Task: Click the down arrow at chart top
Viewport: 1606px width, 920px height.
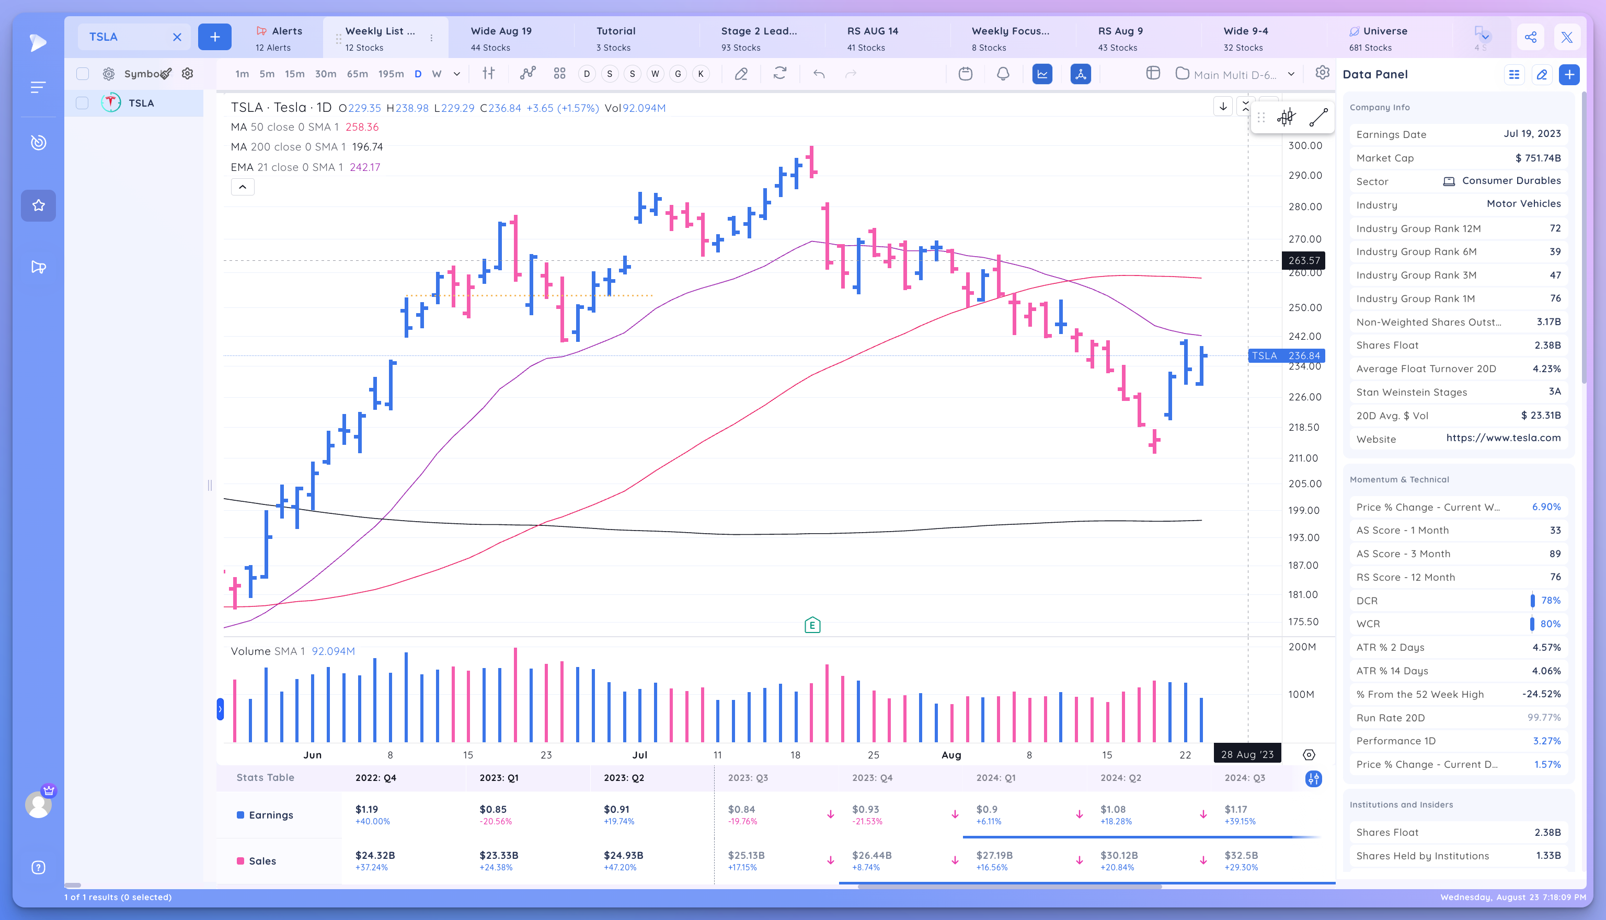Action: 1223,106
